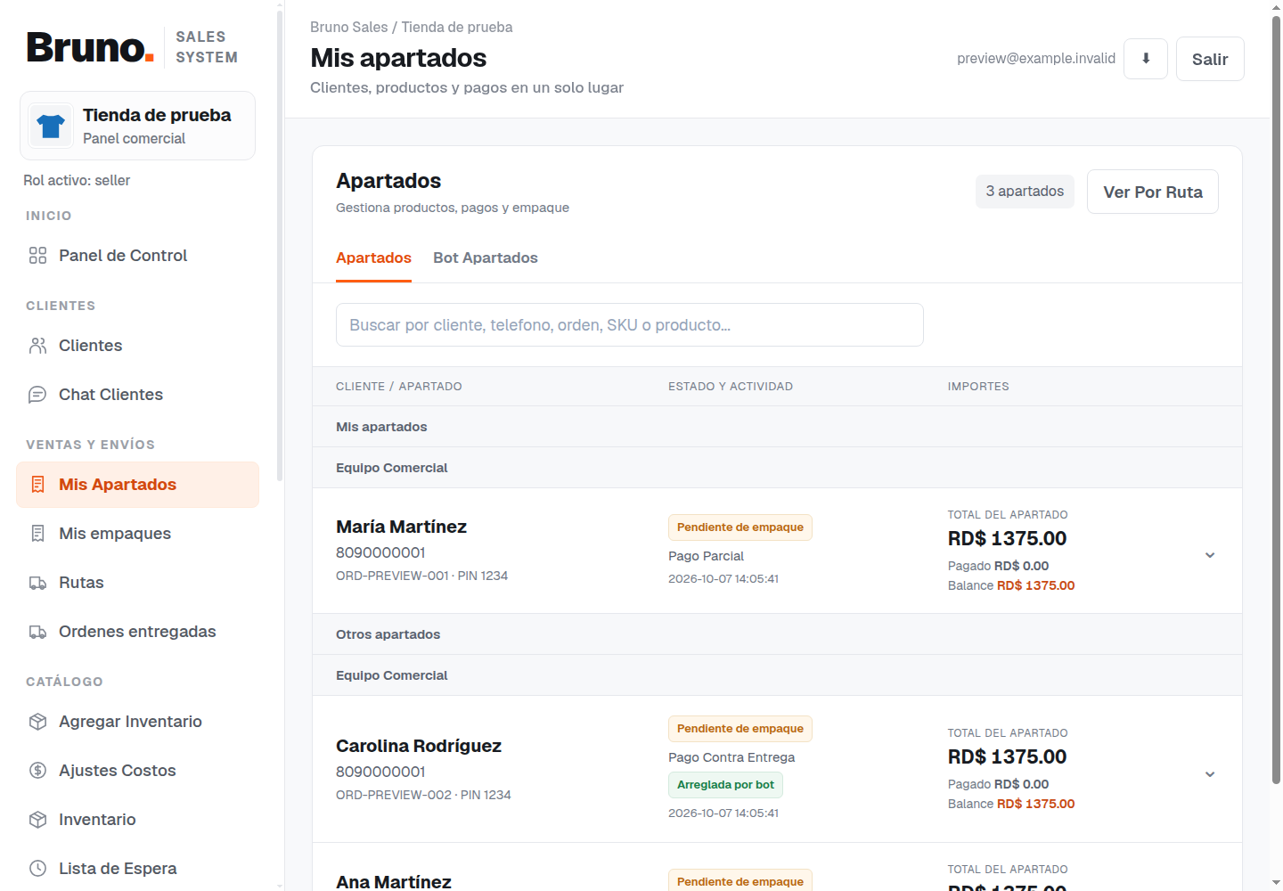Click the Clientes people icon
Screen dimensions: 1283x891
pyautogui.click(x=37, y=346)
